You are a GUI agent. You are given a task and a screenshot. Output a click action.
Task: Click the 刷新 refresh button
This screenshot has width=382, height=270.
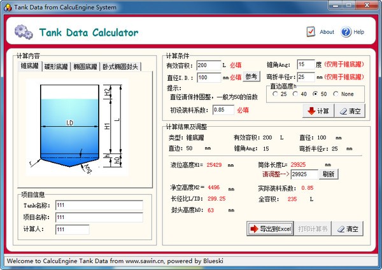coord(329,173)
